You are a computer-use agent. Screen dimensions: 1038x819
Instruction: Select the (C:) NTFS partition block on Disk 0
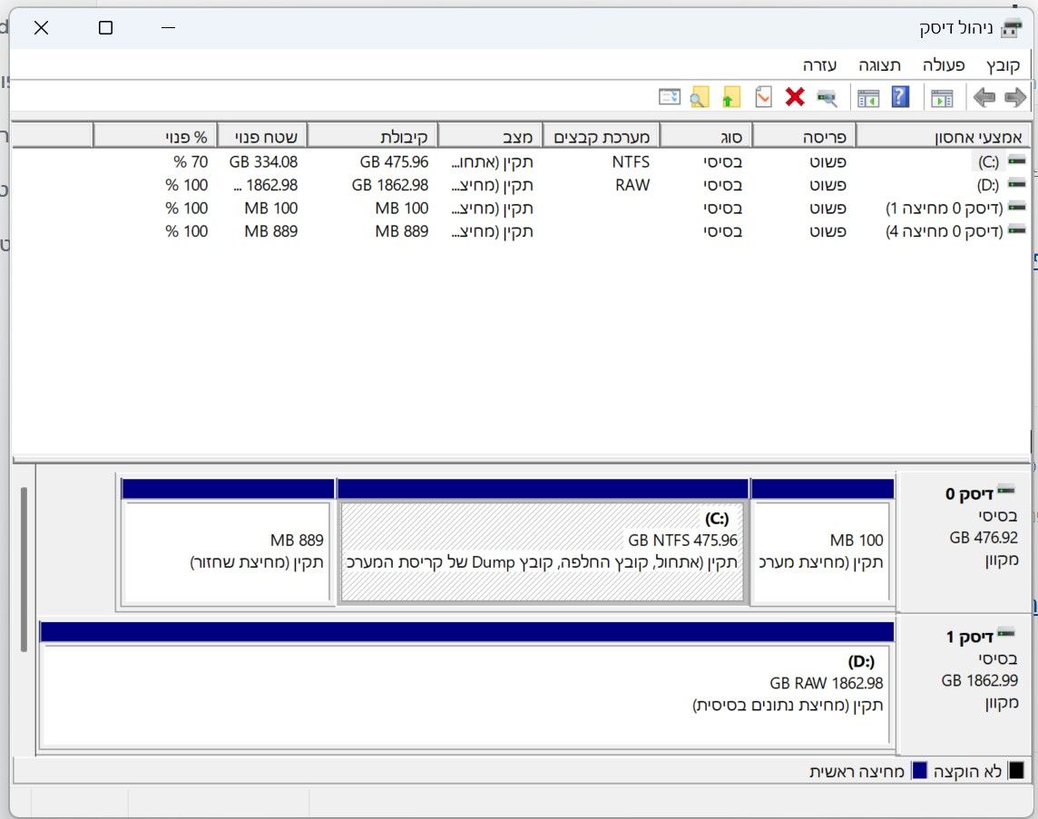pos(543,551)
